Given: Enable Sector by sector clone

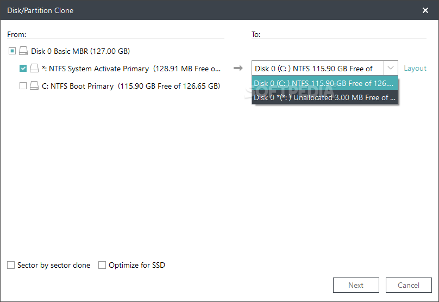Looking at the screenshot, I should pyautogui.click(x=11, y=265).
